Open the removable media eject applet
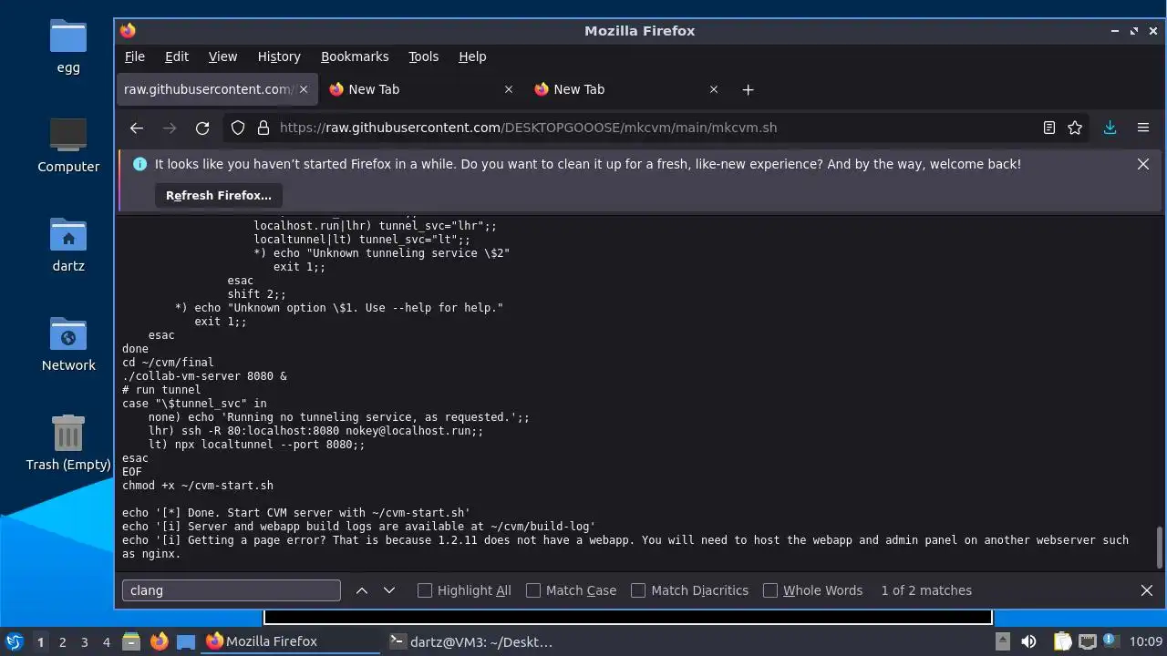 [x=1002, y=641]
